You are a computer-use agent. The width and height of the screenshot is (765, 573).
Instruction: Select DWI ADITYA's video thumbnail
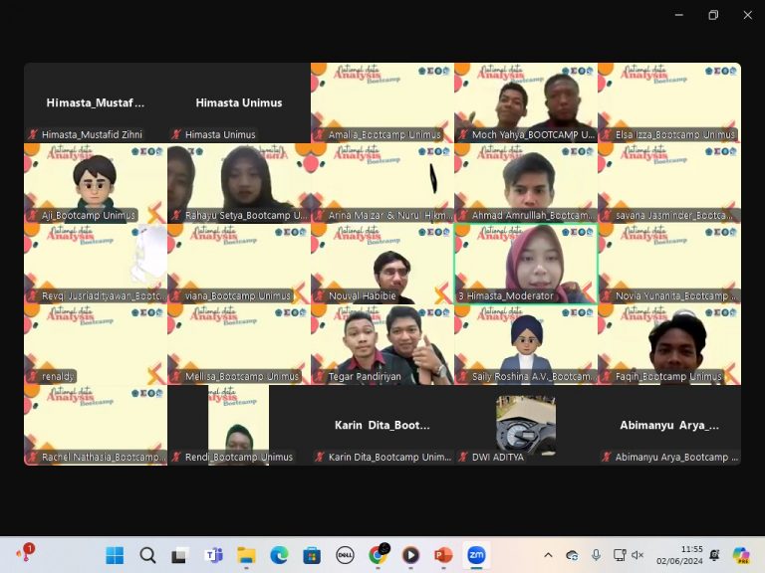526,426
